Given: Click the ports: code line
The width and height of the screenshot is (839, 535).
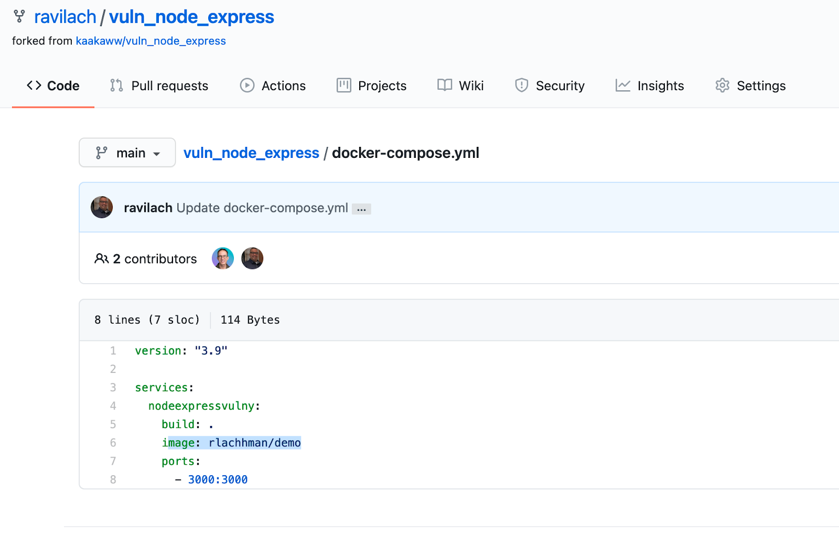Looking at the screenshot, I should 181,461.
